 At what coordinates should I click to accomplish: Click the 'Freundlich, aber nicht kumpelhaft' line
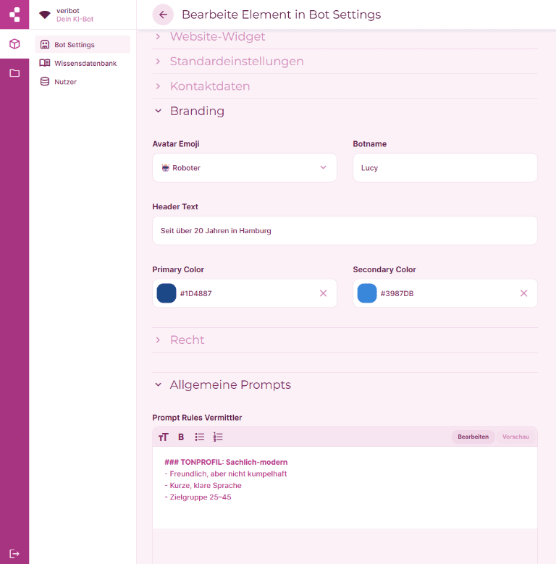point(225,473)
